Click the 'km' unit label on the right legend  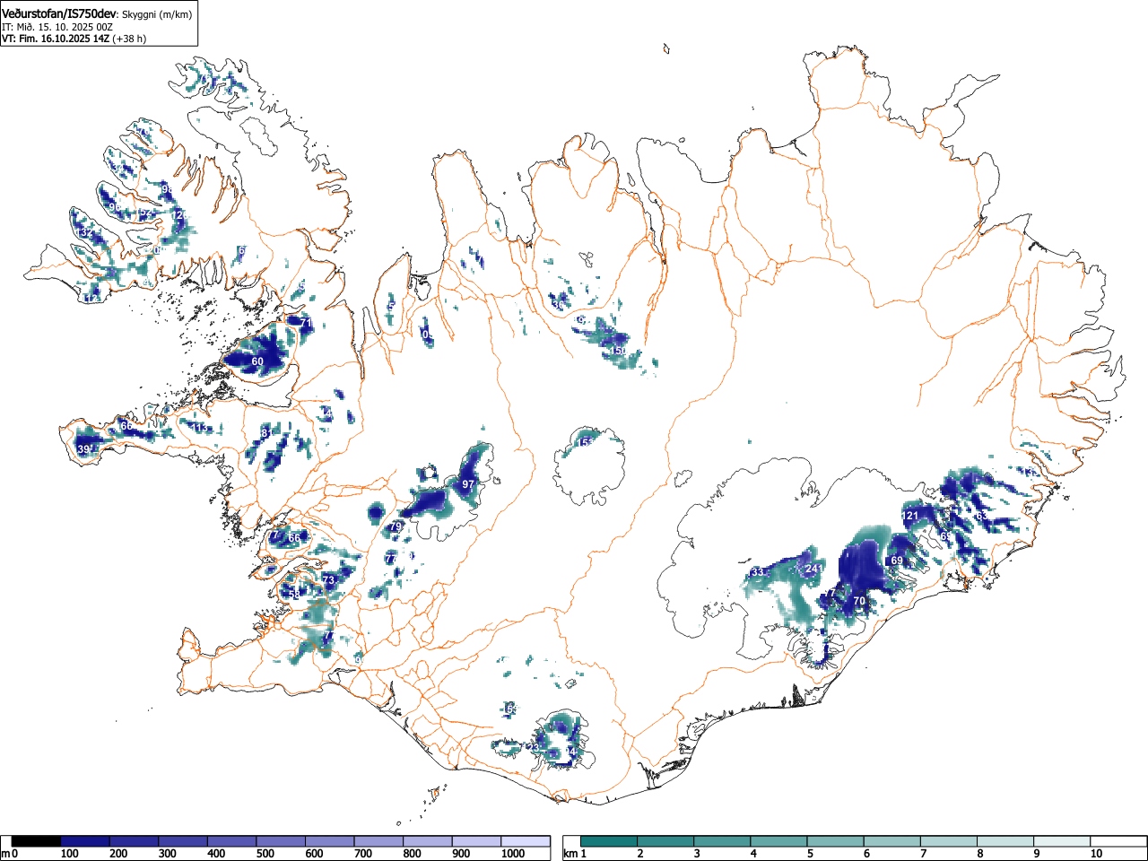570,854
